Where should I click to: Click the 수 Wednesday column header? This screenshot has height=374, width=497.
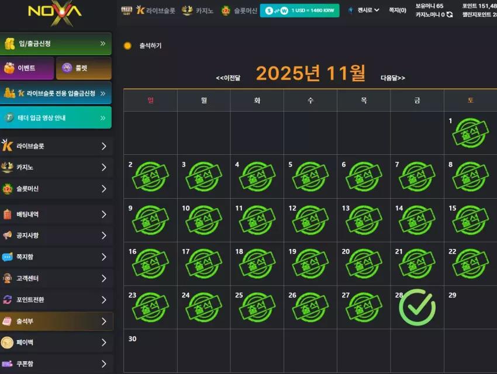pyautogui.click(x=310, y=101)
